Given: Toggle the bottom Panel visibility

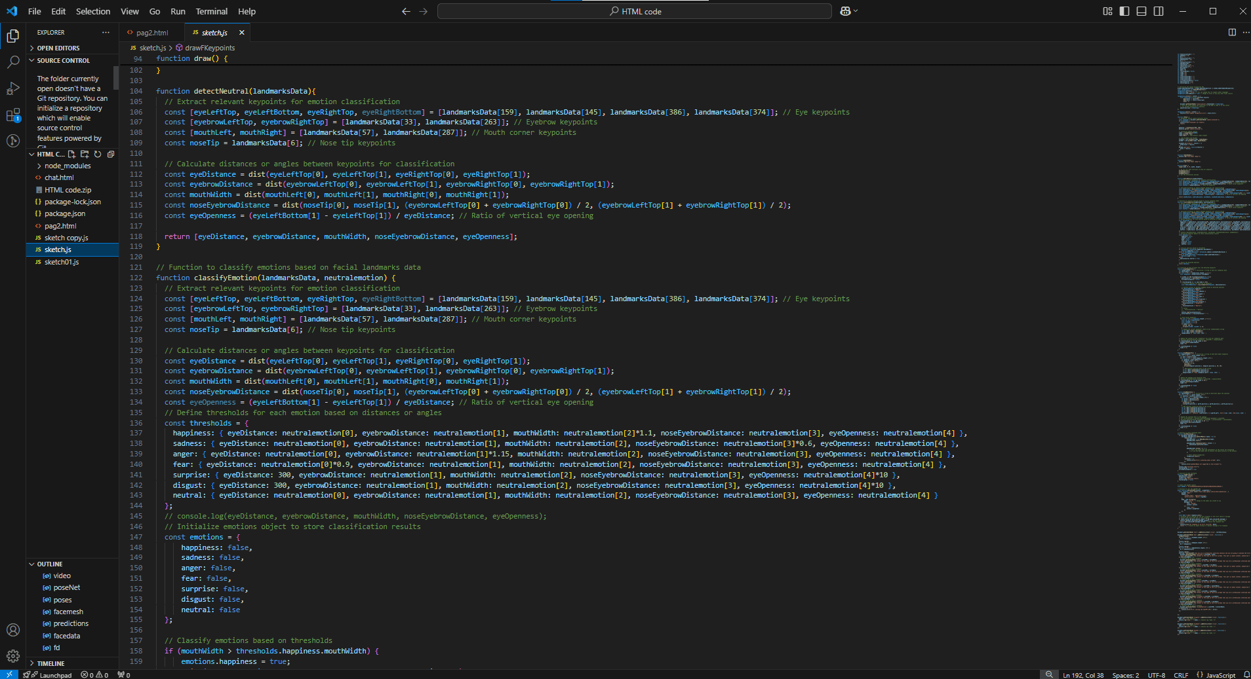Looking at the screenshot, I should pos(1142,11).
